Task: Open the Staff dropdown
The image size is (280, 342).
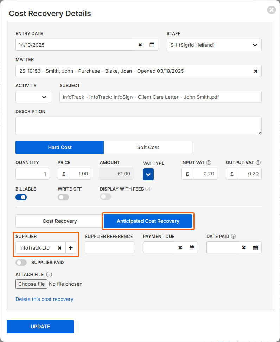Action: click(x=214, y=45)
